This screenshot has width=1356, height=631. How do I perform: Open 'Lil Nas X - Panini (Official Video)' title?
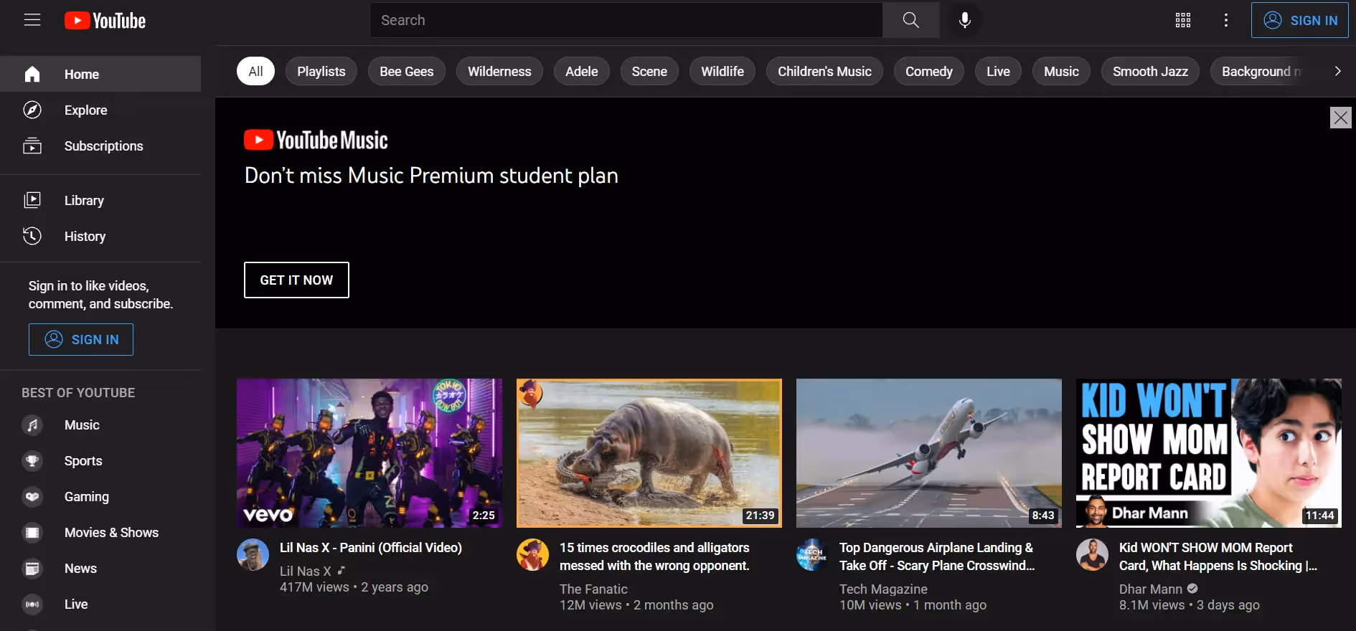tap(371, 547)
